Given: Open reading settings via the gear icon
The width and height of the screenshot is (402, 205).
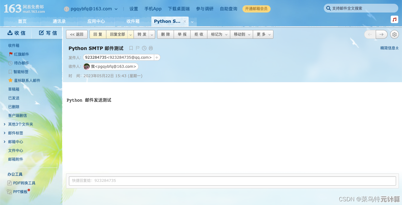Looking at the screenshot, I should [394, 34].
